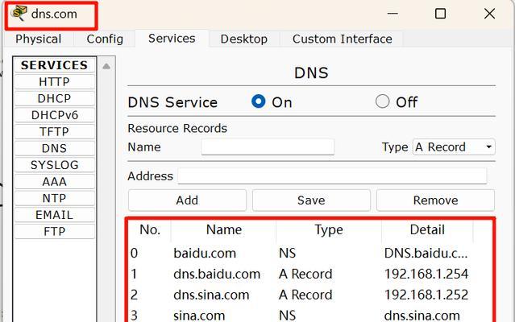
Task: Open the SYSLOG service page
Action: 55,165
